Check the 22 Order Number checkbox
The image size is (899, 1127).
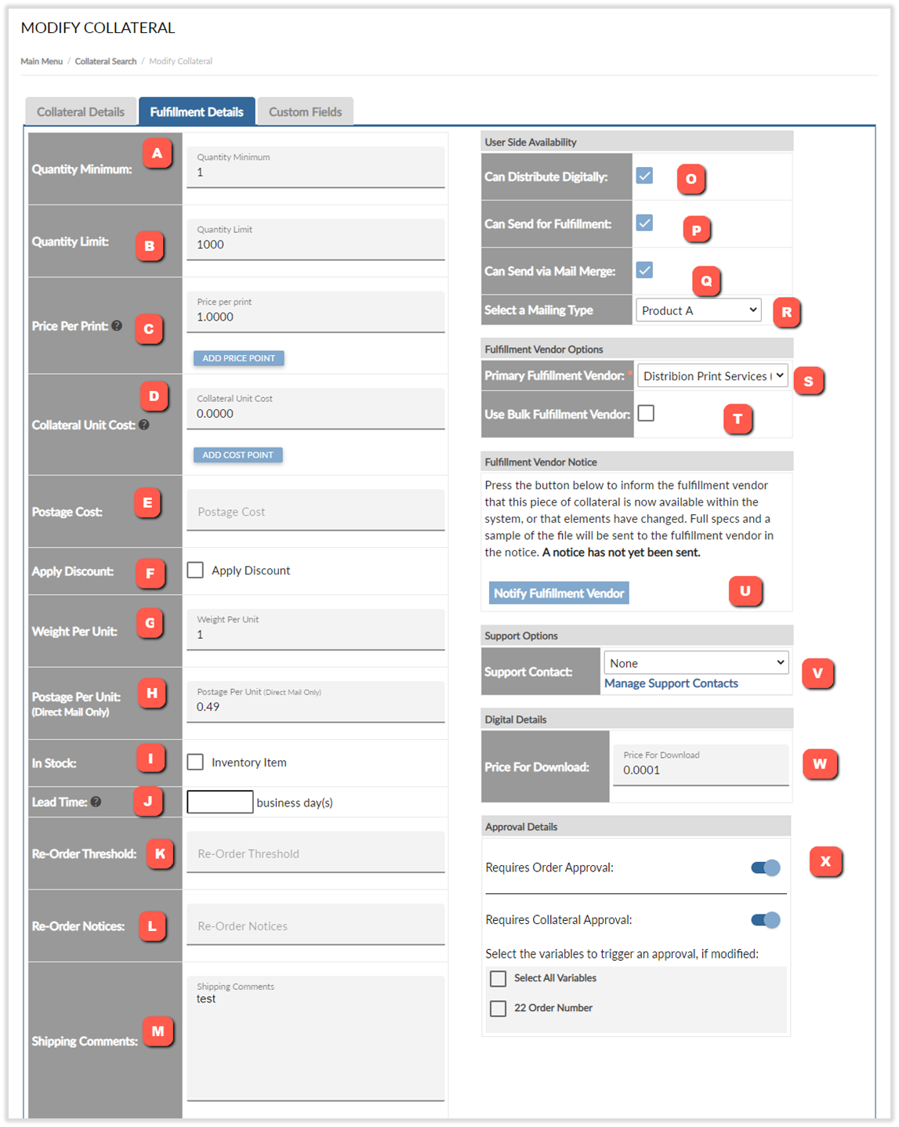[x=498, y=1008]
